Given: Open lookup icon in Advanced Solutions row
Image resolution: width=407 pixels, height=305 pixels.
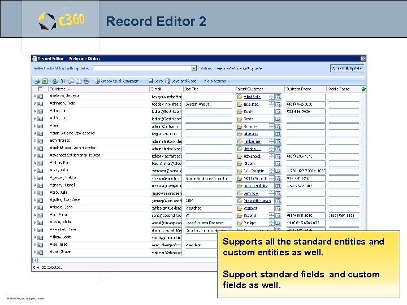Looking at the screenshot, I should click(278, 156).
